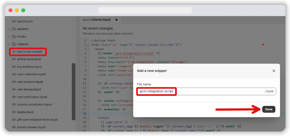This screenshot has width=290, height=136.
Task: Click the 'File name' label
Action: coord(144,84)
